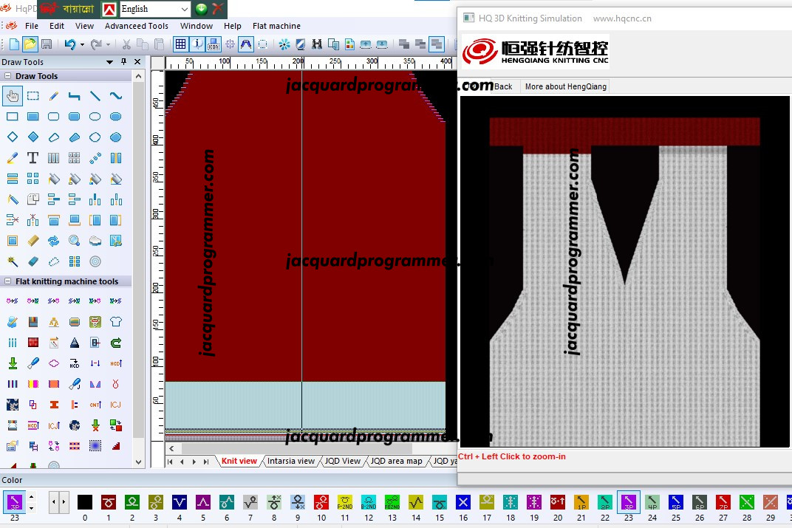
Task: Click the green return arrow machine tool
Action: 116,343
